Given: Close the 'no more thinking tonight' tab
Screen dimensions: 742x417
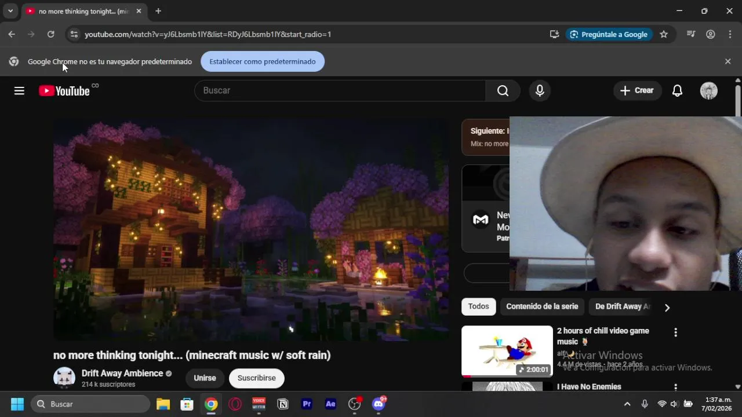Looking at the screenshot, I should [139, 11].
